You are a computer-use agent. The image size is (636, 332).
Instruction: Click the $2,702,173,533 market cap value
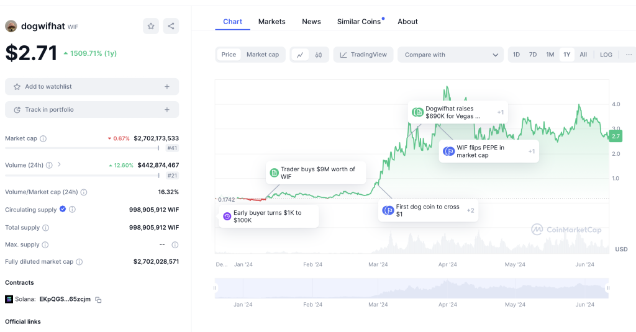pyautogui.click(x=156, y=138)
